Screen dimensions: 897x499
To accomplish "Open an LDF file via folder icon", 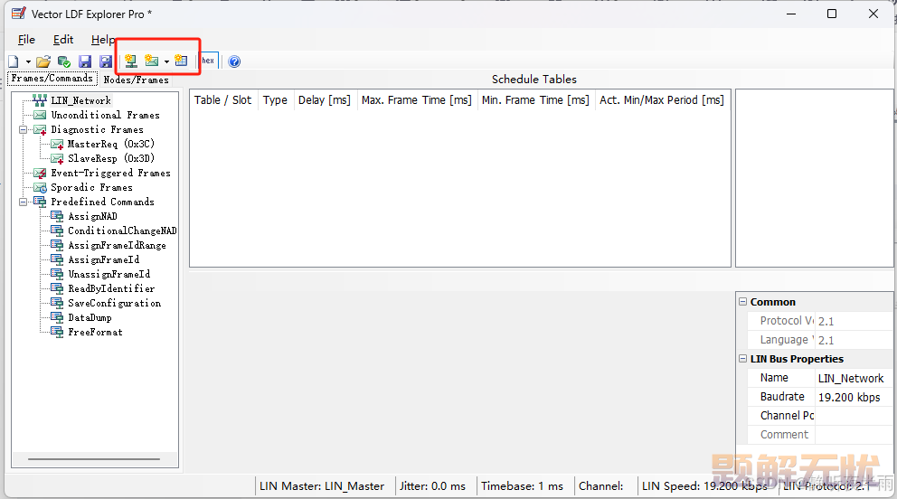I will click(x=43, y=61).
